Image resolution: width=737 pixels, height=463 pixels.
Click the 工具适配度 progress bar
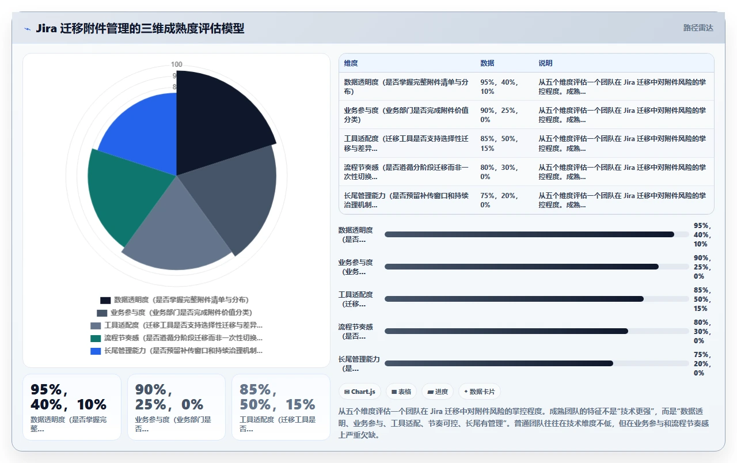click(537, 299)
